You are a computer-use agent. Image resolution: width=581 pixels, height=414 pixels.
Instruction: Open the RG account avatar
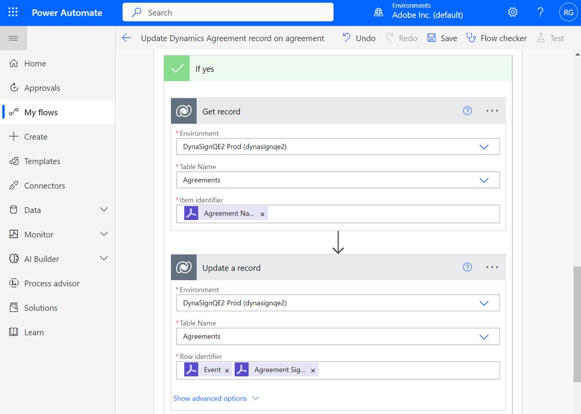(x=568, y=13)
